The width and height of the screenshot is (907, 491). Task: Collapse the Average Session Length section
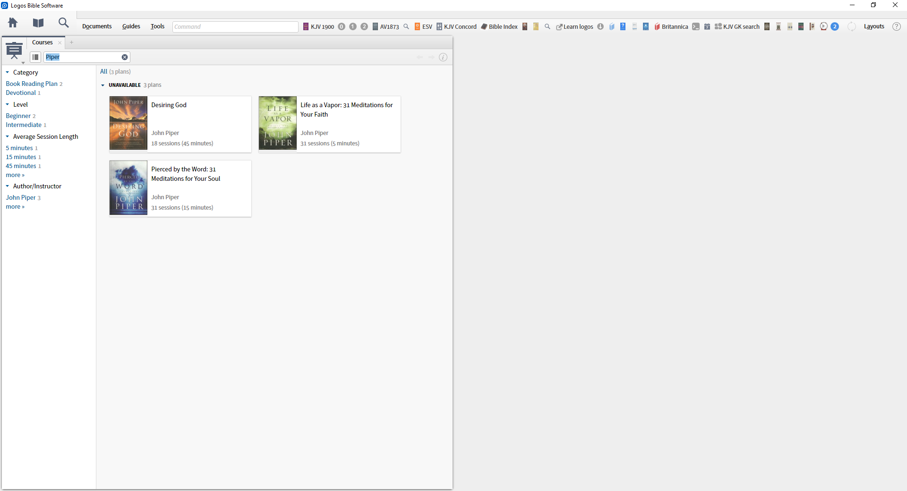tap(8, 136)
